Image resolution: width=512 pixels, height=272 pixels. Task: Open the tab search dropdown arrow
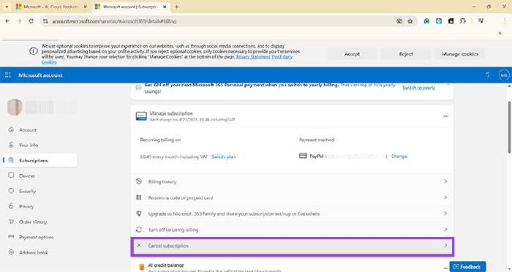[7, 7]
